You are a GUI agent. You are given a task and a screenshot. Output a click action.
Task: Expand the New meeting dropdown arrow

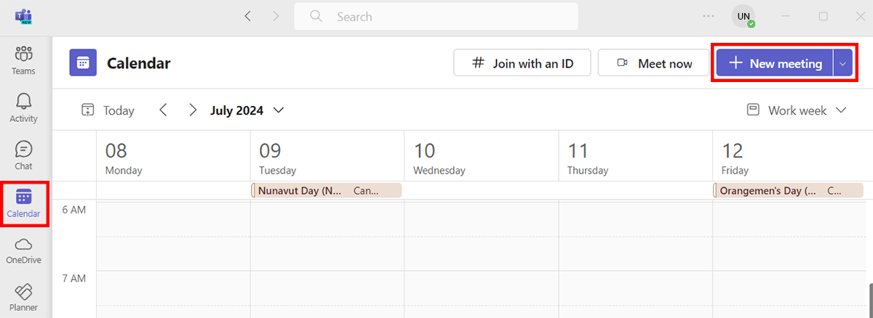coord(842,63)
